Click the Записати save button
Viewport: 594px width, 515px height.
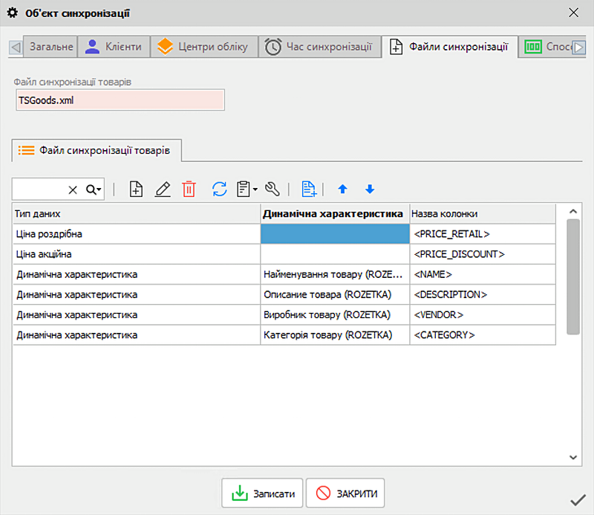click(x=262, y=493)
